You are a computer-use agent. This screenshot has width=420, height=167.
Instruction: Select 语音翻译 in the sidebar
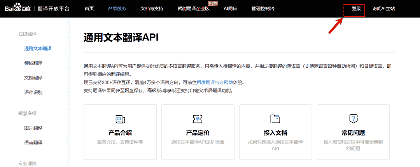pyautogui.click(x=33, y=143)
